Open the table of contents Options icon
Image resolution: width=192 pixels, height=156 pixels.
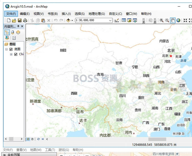[14, 38]
